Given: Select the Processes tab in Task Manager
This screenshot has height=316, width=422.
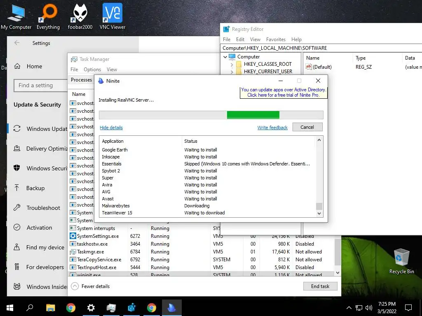Looking at the screenshot, I should tap(81, 80).
